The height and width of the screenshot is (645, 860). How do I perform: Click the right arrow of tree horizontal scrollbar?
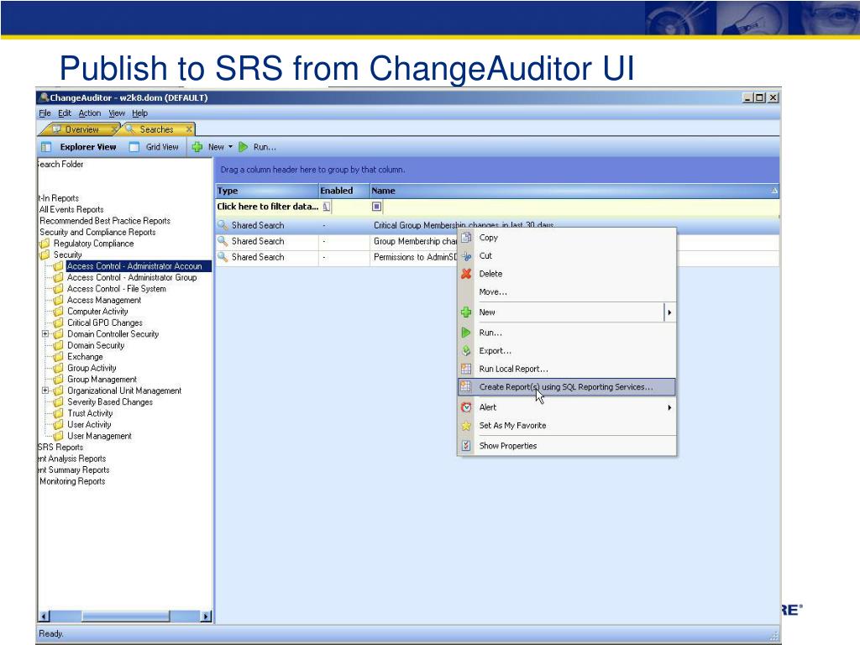[206, 616]
